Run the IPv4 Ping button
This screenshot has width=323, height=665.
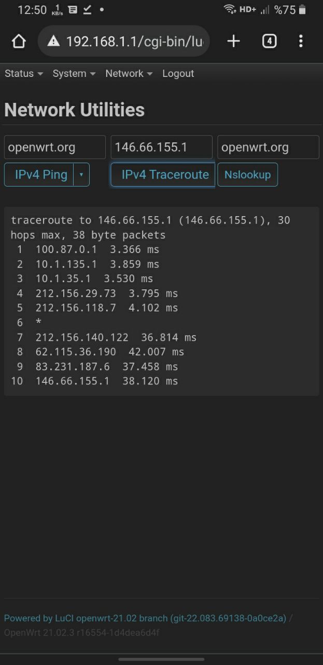(40, 175)
